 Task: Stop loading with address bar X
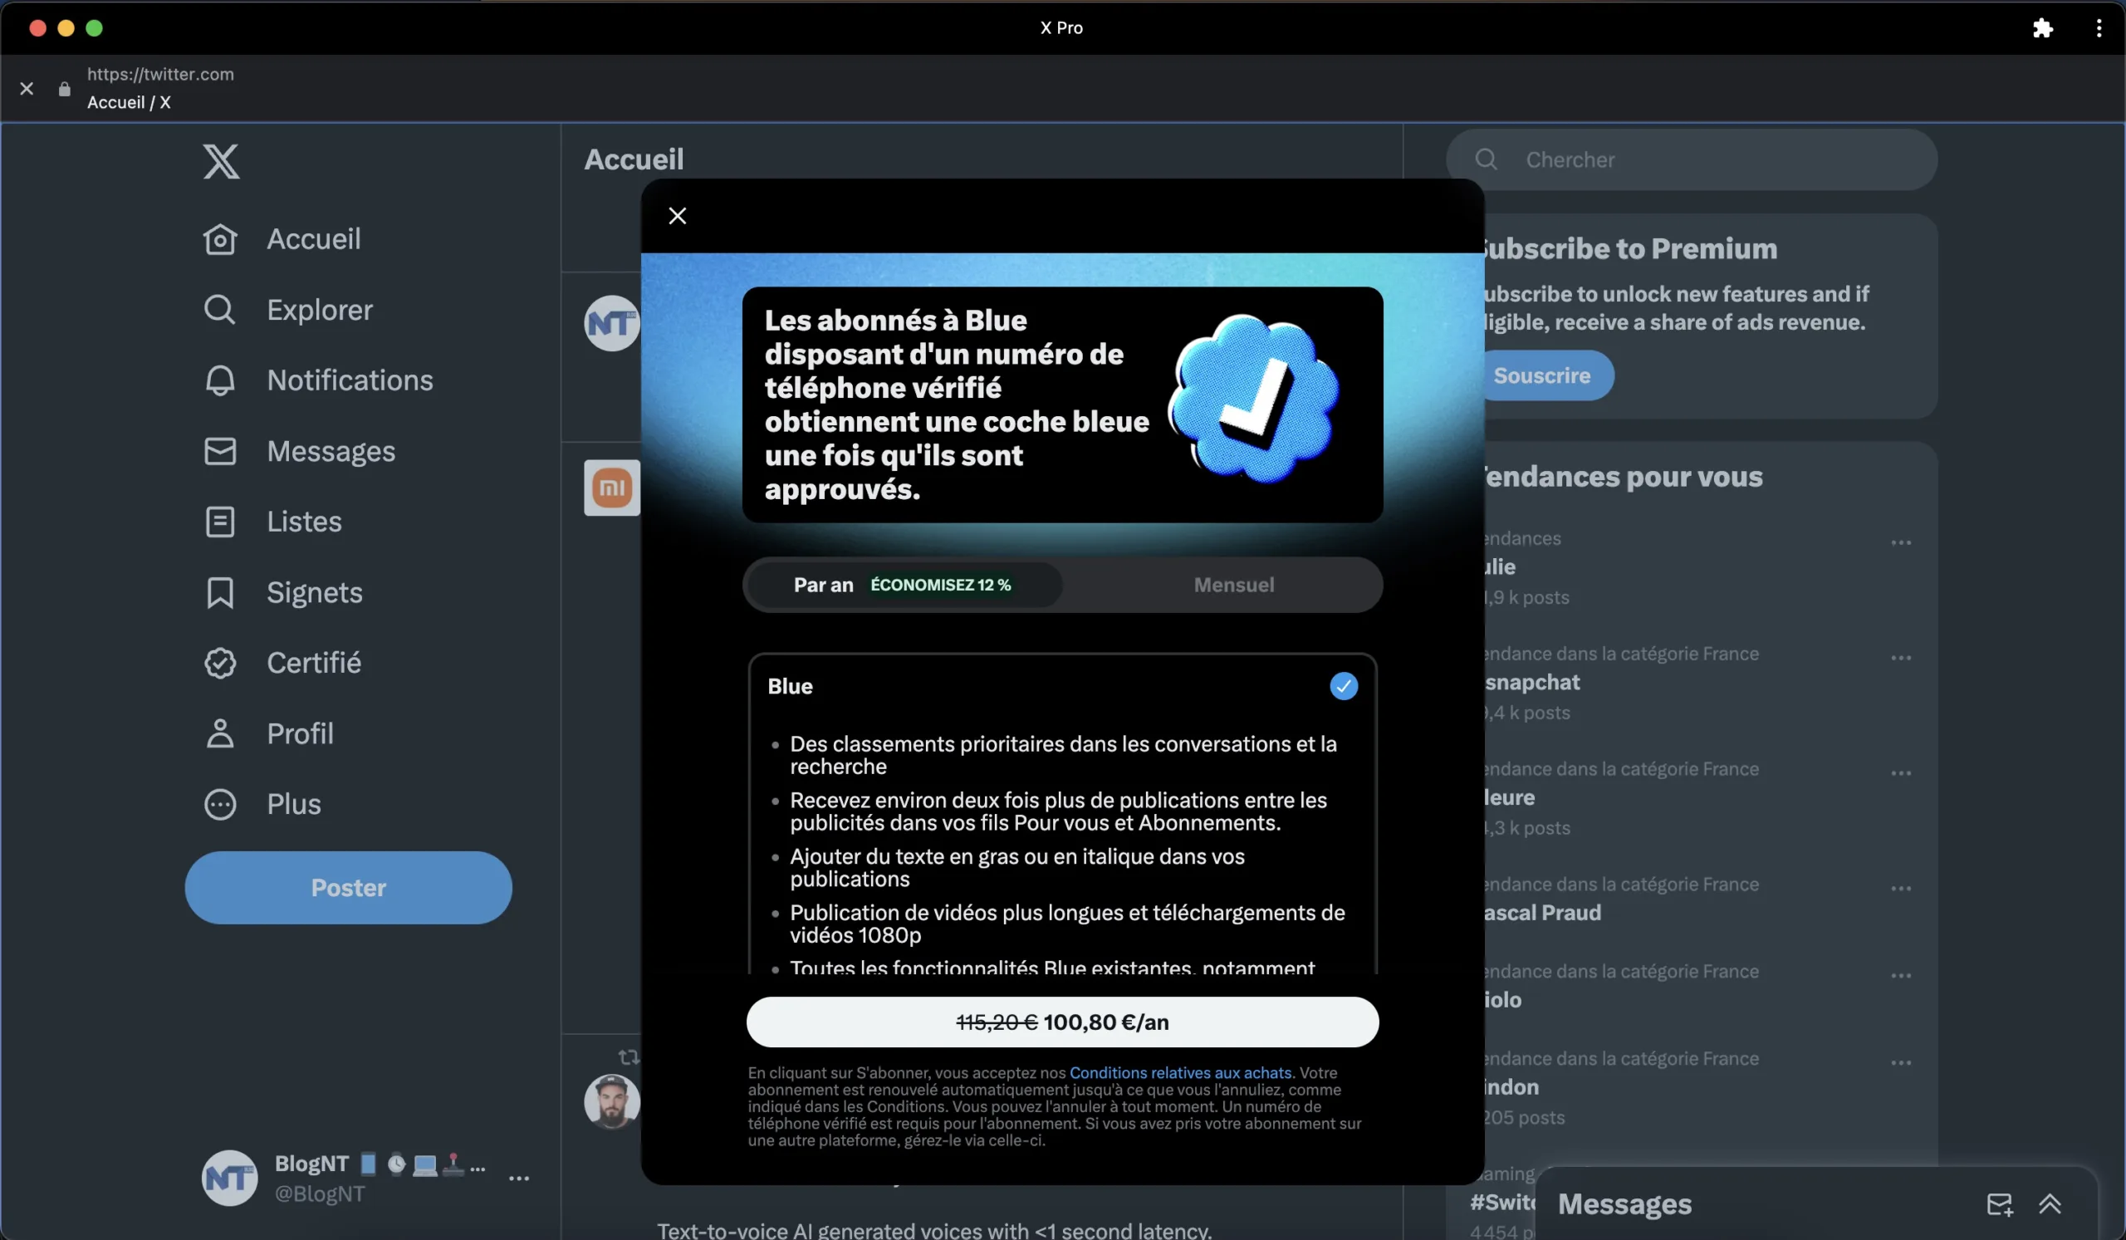click(27, 89)
